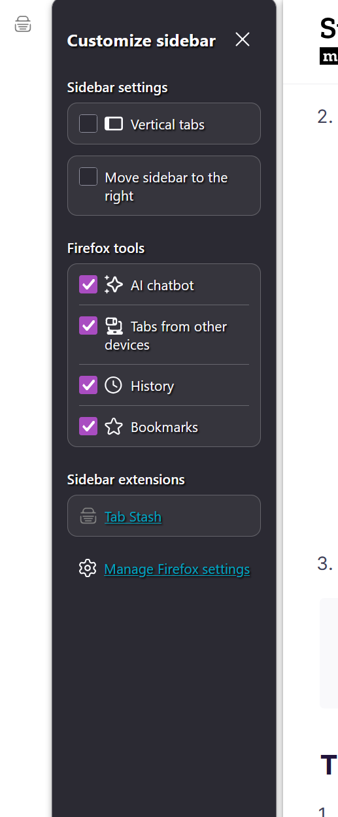
Task: Toggle off the Bookmarks checkbox
Action: pyautogui.click(x=88, y=426)
